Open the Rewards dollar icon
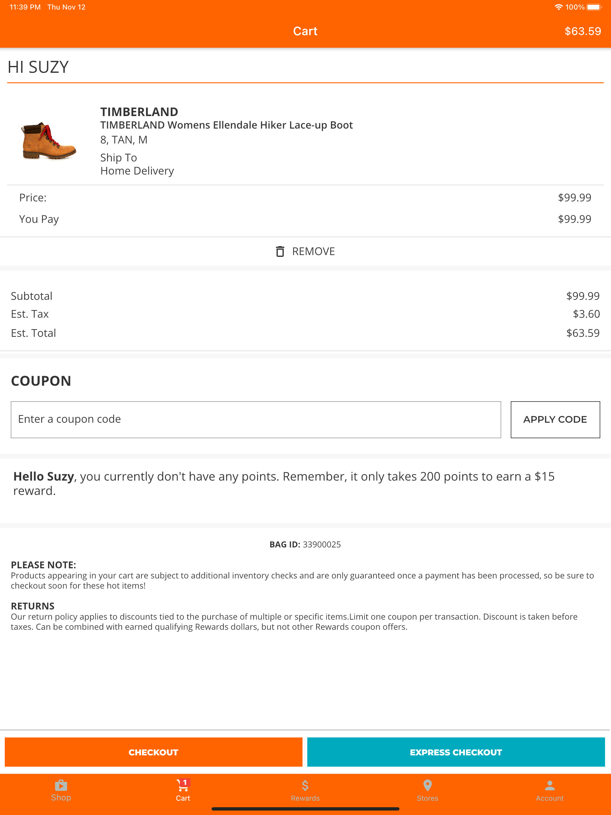 click(305, 785)
